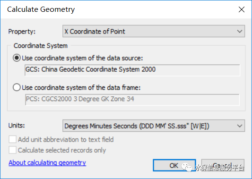Click the Coordinate System group heading

pyautogui.click(x=41, y=46)
